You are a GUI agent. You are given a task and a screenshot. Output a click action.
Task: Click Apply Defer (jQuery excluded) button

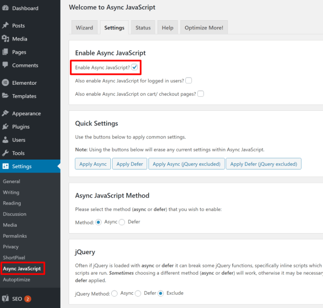(x=263, y=164)
